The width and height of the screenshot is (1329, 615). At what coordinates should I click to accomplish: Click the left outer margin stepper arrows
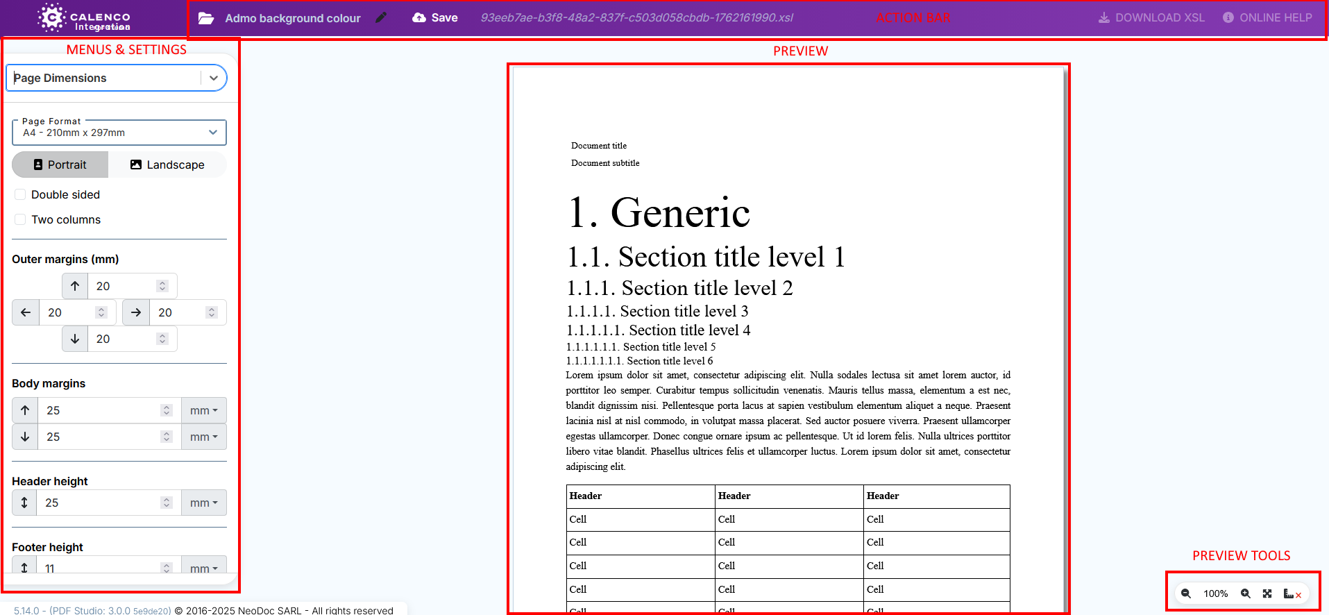[x=101, y=312]
